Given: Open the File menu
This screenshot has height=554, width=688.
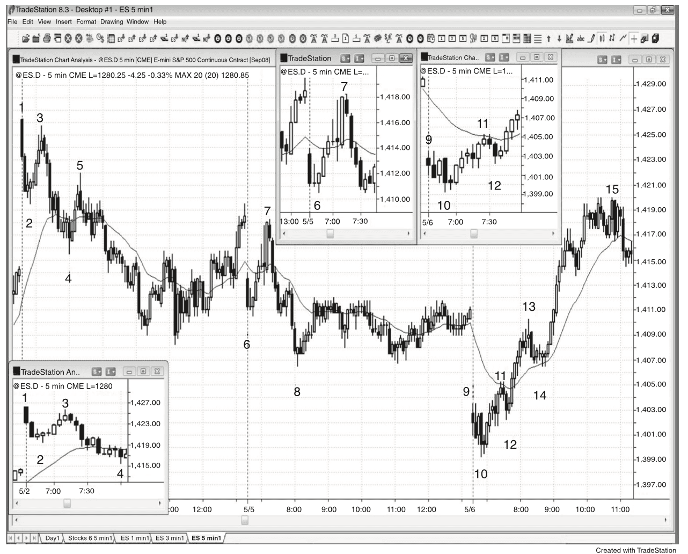Looking at the screenshot, I should tap(12, 22).
